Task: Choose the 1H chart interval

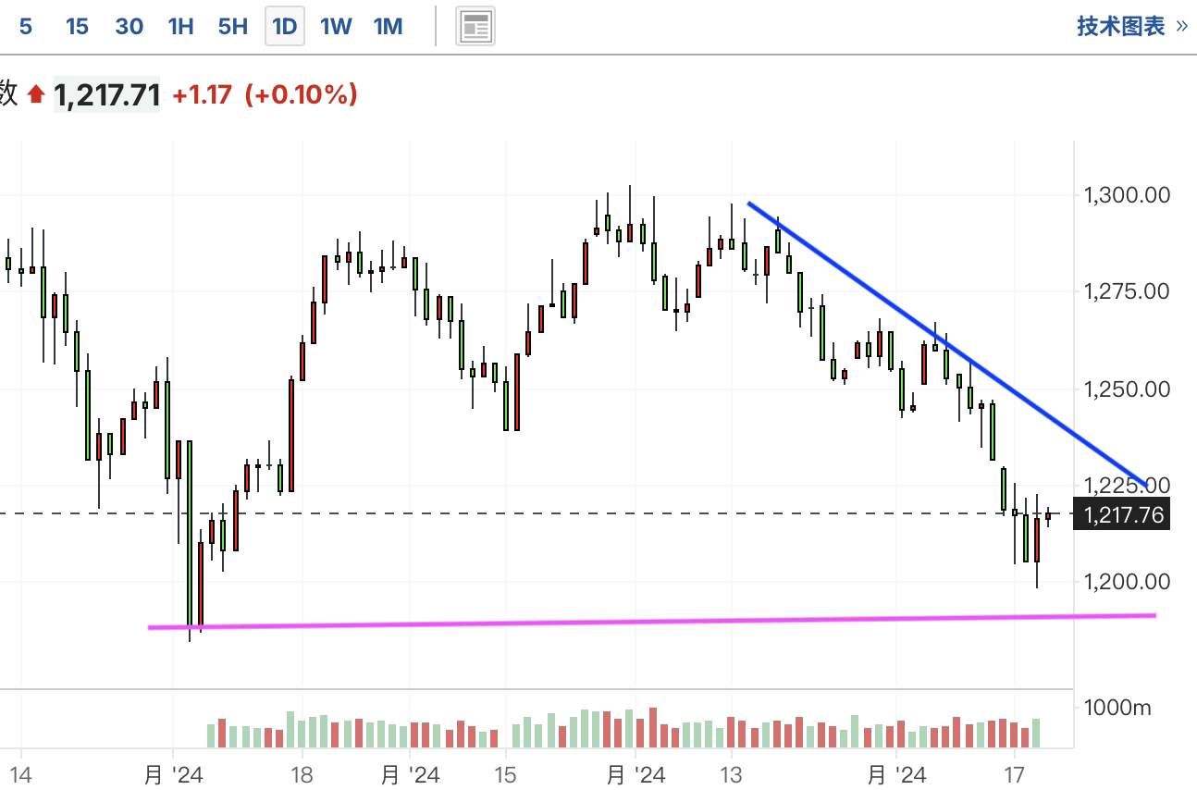Action: click(180, 27)
